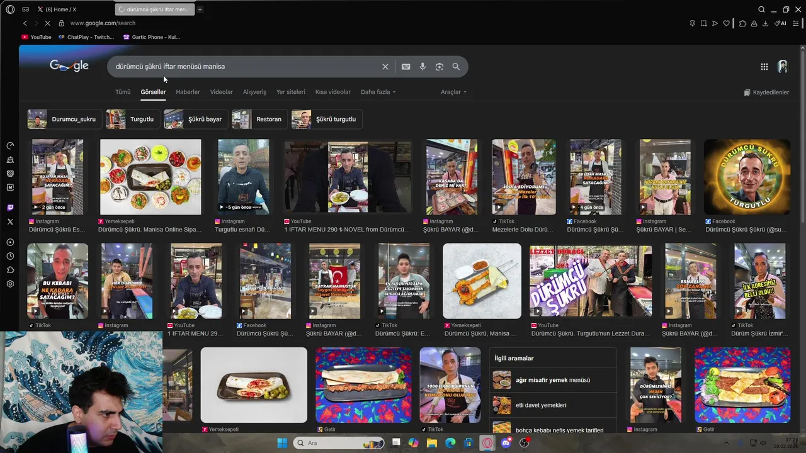Open Google apps grid icon
This screenshot has width=806, height=453.
tap(764, 67)
